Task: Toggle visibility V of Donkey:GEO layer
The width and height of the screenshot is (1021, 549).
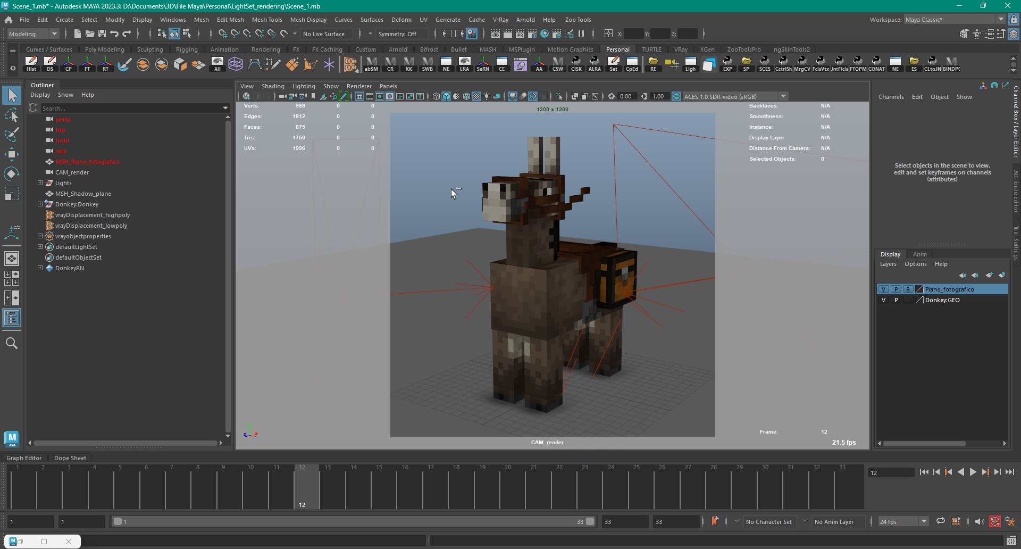Action: click(x=883, y=300)
